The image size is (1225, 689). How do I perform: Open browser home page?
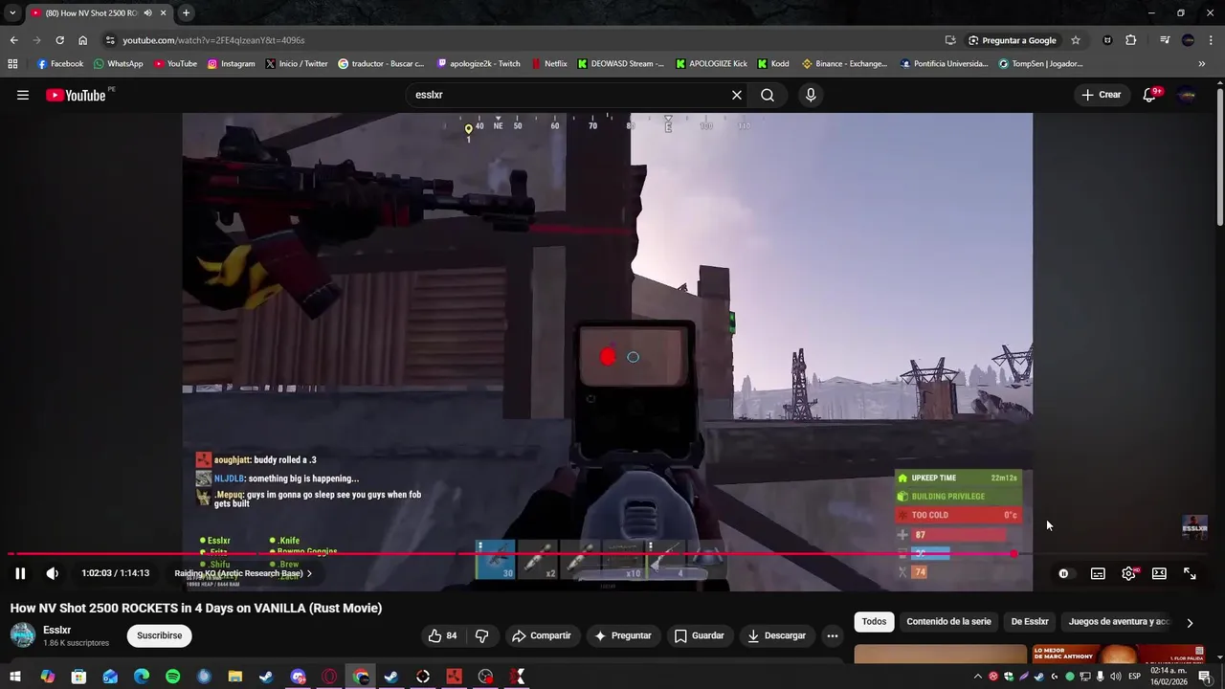pos(83,40)
